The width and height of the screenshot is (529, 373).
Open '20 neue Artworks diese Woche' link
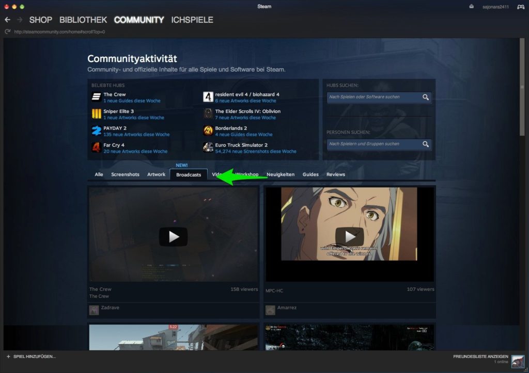coord(135,151)
